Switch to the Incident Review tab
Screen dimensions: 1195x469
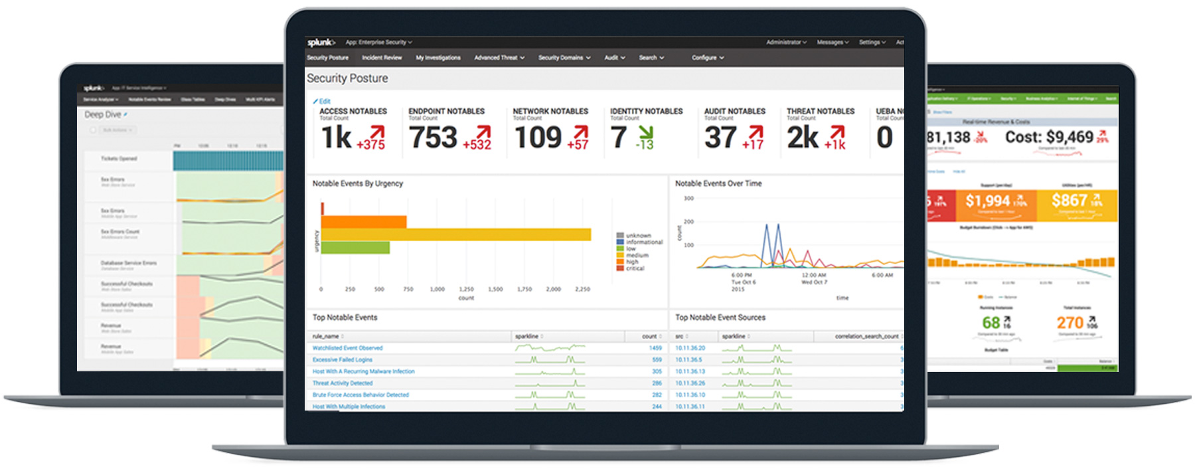[382, 58]
